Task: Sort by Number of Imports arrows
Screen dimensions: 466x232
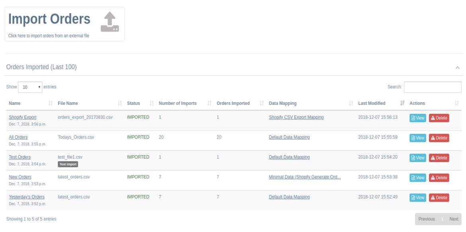Action: [x=209, y=103]
